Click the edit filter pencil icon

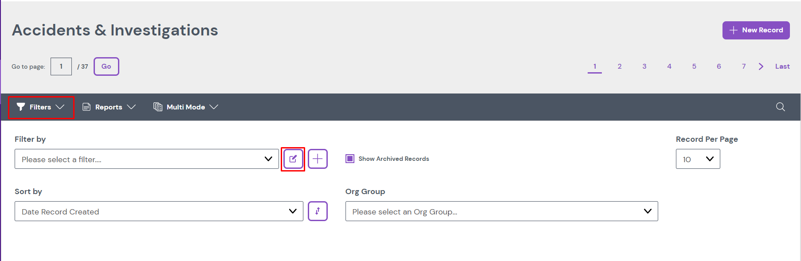[293, 159]
